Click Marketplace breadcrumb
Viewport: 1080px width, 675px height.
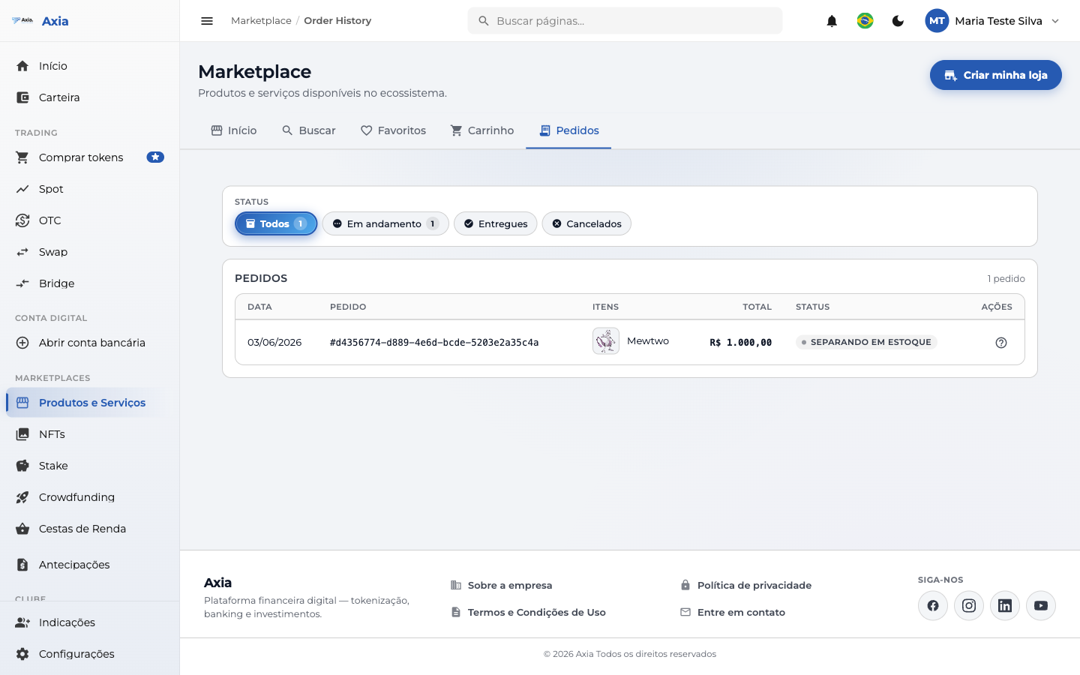[261, 21]
